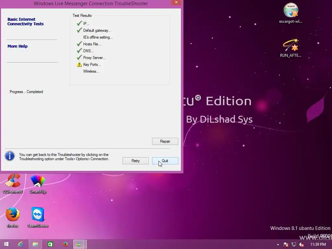
Task: Select the RUN_AFTE desktop shortcut
Action: 290,48
